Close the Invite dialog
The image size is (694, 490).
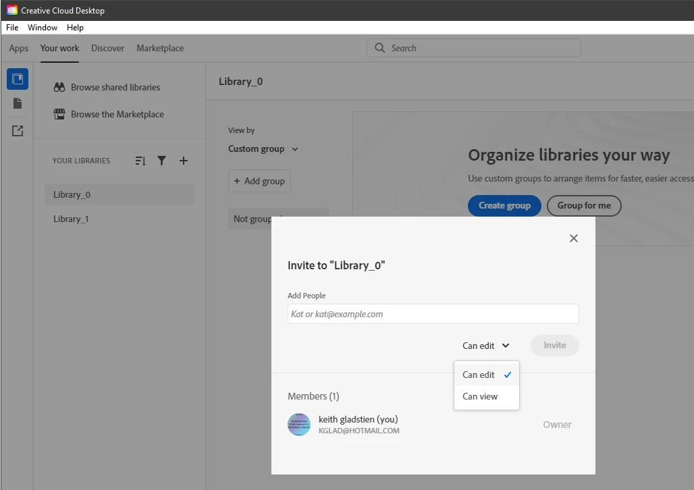click(574, 238)
